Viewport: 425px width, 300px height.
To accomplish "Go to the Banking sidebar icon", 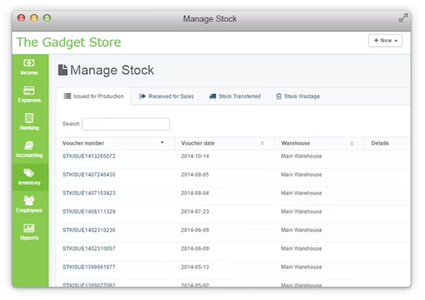I will pyautogui.click(x=29, y=118).
